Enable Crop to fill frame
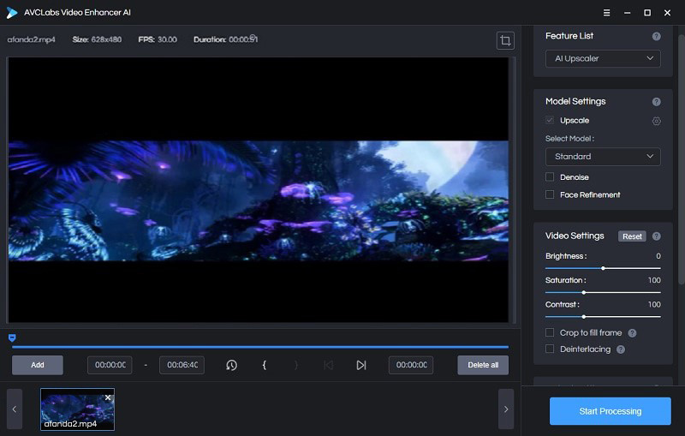 (550, 332)
